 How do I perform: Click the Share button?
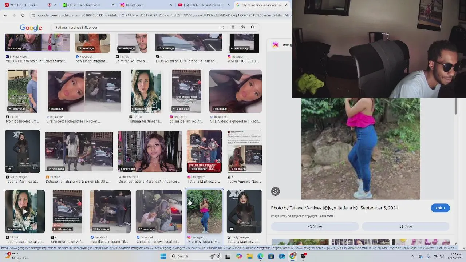point(315,226)
